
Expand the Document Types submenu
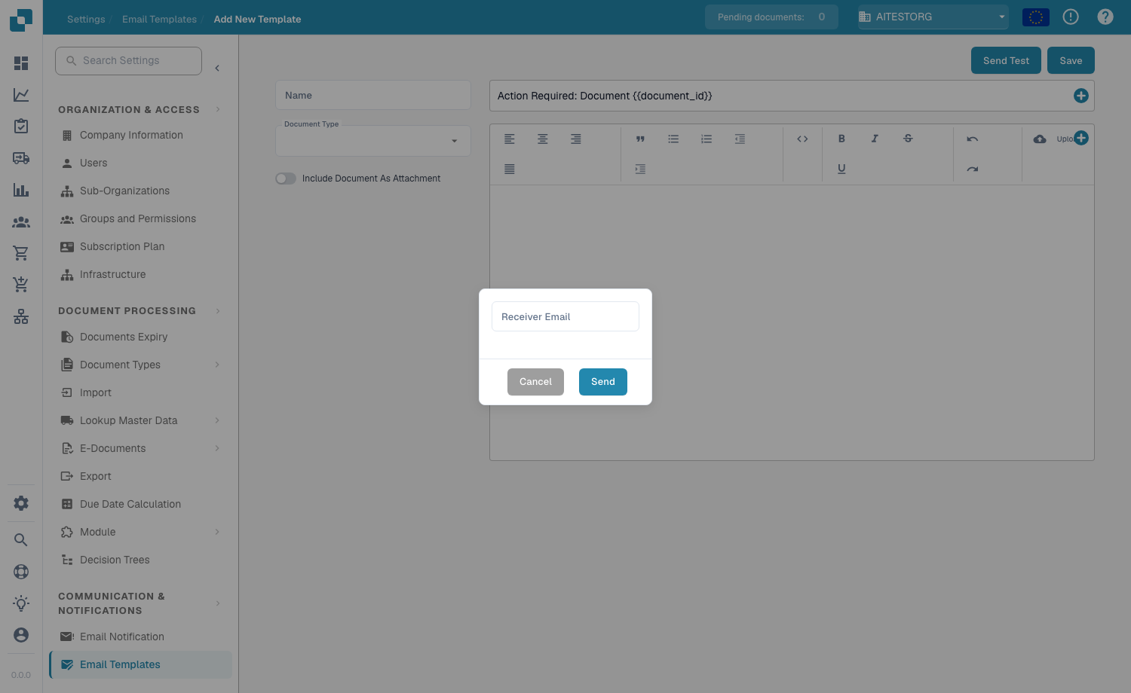217,365
